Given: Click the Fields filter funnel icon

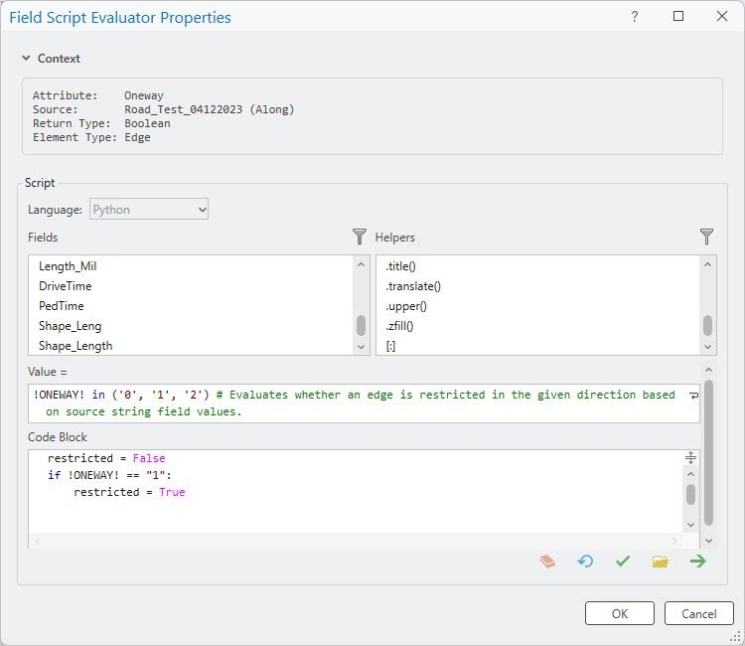Looking at the screenshot, I should pyautogui.click(x=360, y=237).
